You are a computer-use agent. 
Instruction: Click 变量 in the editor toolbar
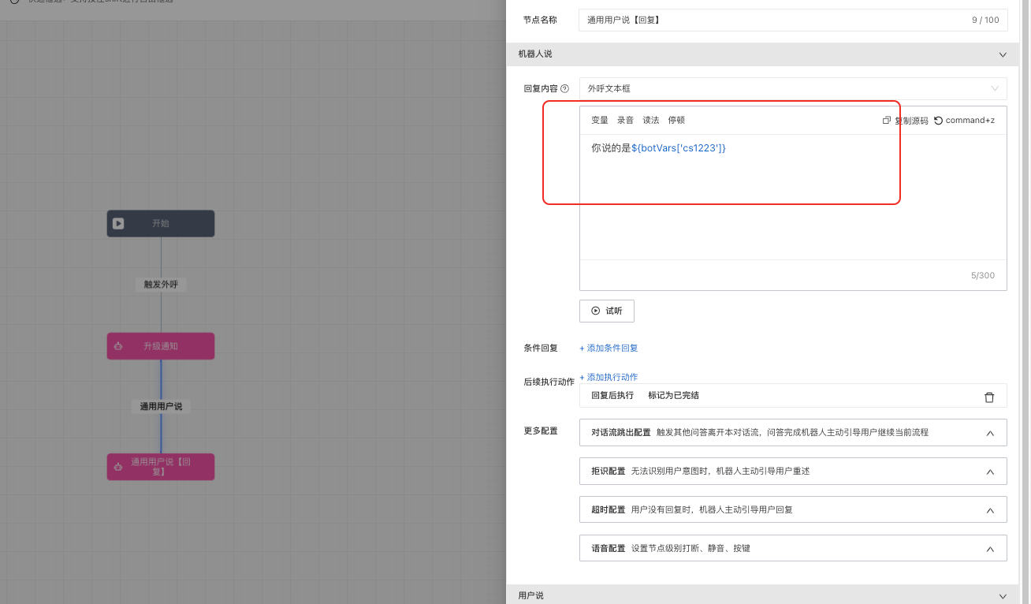600,121
